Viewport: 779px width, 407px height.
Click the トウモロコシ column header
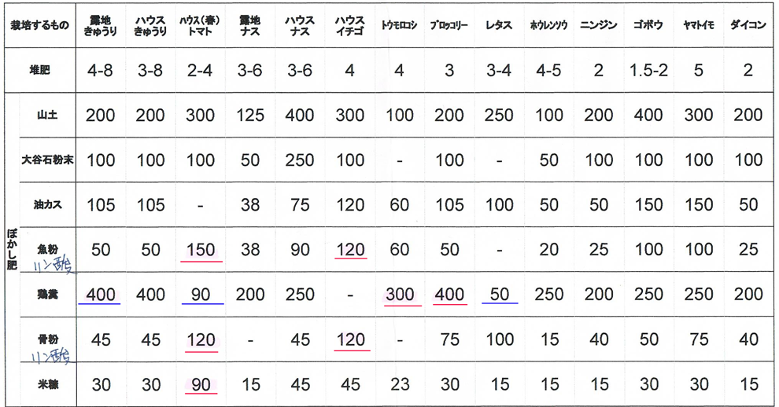[399, 25]
